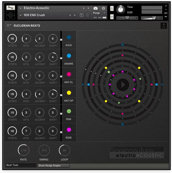Screen dimensions: 172x173
Task: Save the current snapshot
Action: click(81, 15)
